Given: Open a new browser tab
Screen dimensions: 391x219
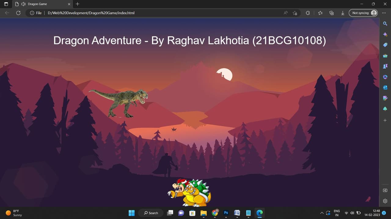Looking at the screenshot, I should point(78,4).
